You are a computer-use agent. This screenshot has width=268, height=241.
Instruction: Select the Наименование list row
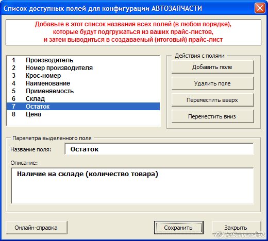pos(83,83)
